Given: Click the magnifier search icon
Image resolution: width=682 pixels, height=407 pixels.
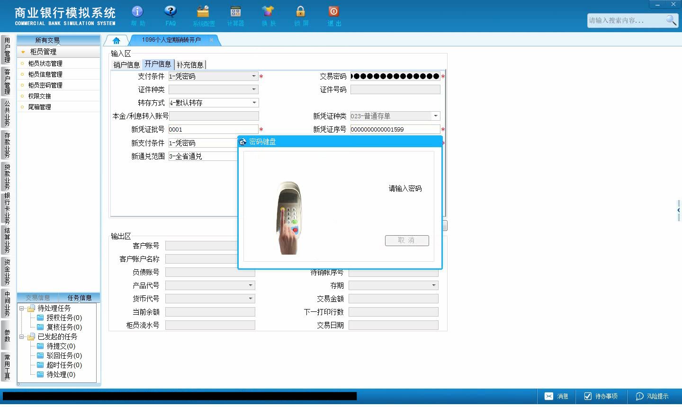Looking at the screenshot, I should tap(671, 20).
